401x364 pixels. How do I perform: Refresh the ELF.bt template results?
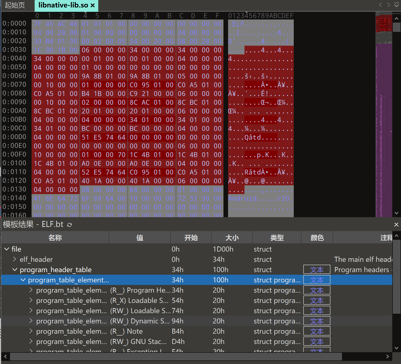[70, 225]
